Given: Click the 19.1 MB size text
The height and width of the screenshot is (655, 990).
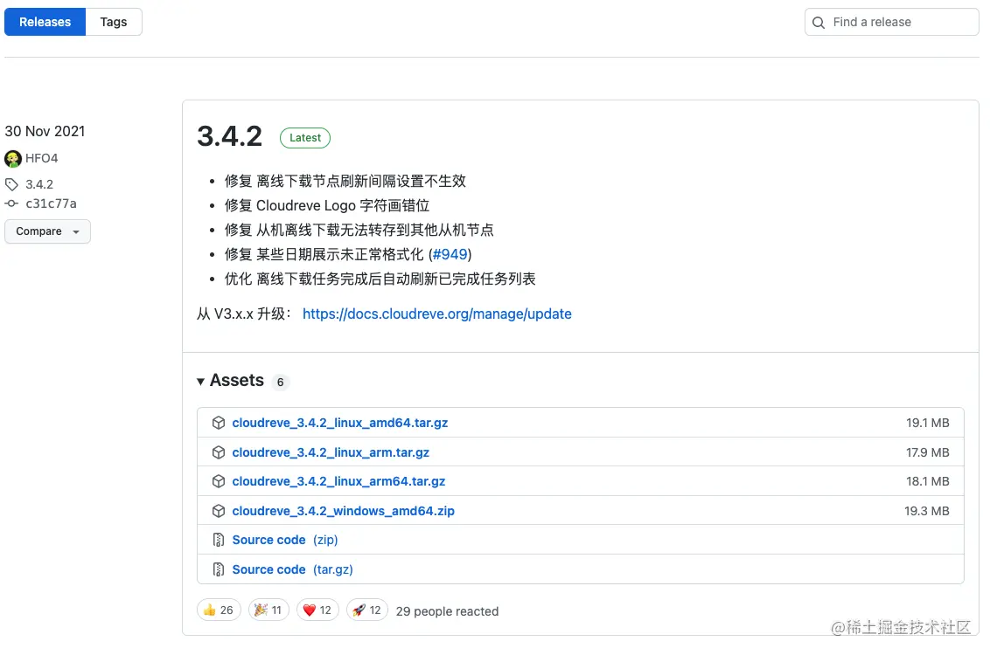Looking at the screenshot, I should 928,423.
